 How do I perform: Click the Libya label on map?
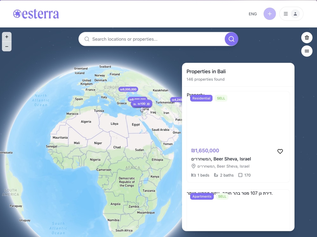[114, 124]
